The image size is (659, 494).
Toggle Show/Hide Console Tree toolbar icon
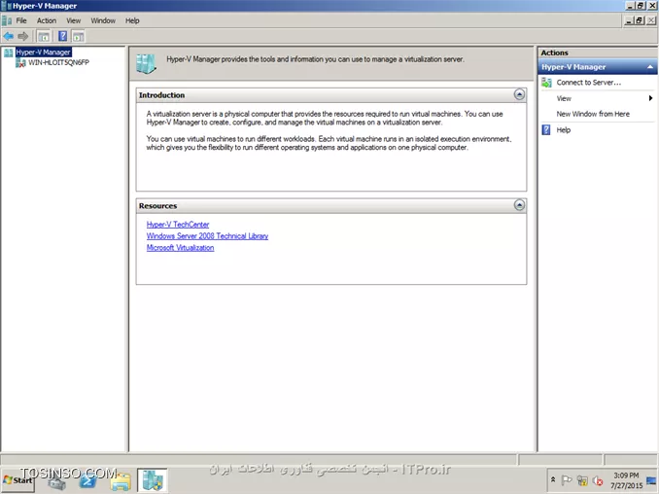(x=44, y=37)
